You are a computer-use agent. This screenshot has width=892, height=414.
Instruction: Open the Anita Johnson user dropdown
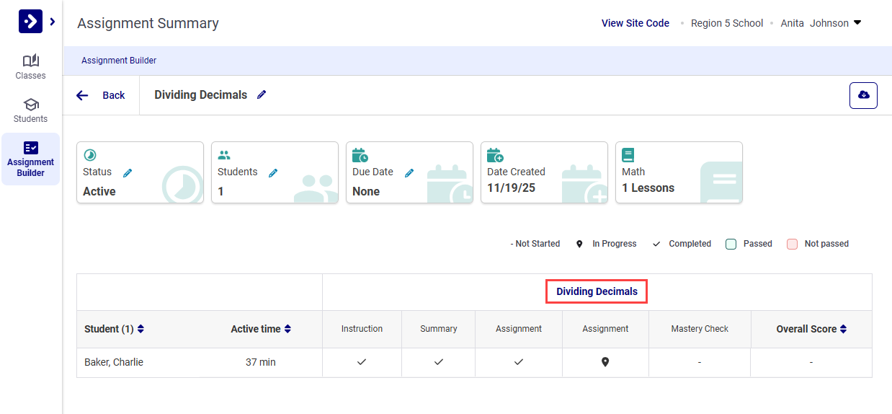(857, 23)
